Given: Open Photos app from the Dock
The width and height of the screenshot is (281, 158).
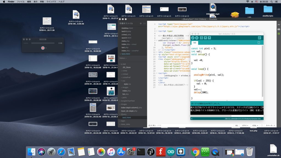Looking at the screenshot, I should pos(101,152).
